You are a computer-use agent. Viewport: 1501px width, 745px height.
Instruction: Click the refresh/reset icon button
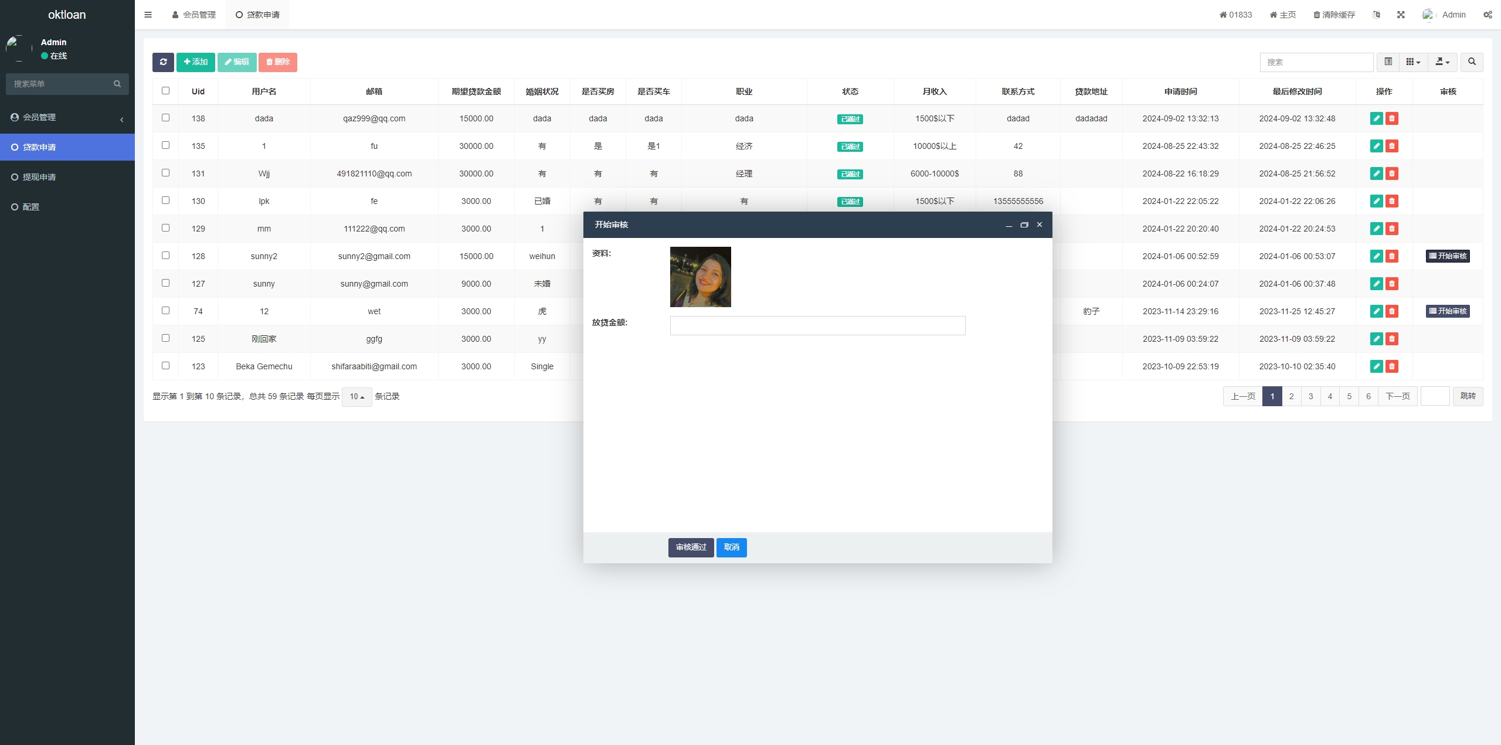163,62
